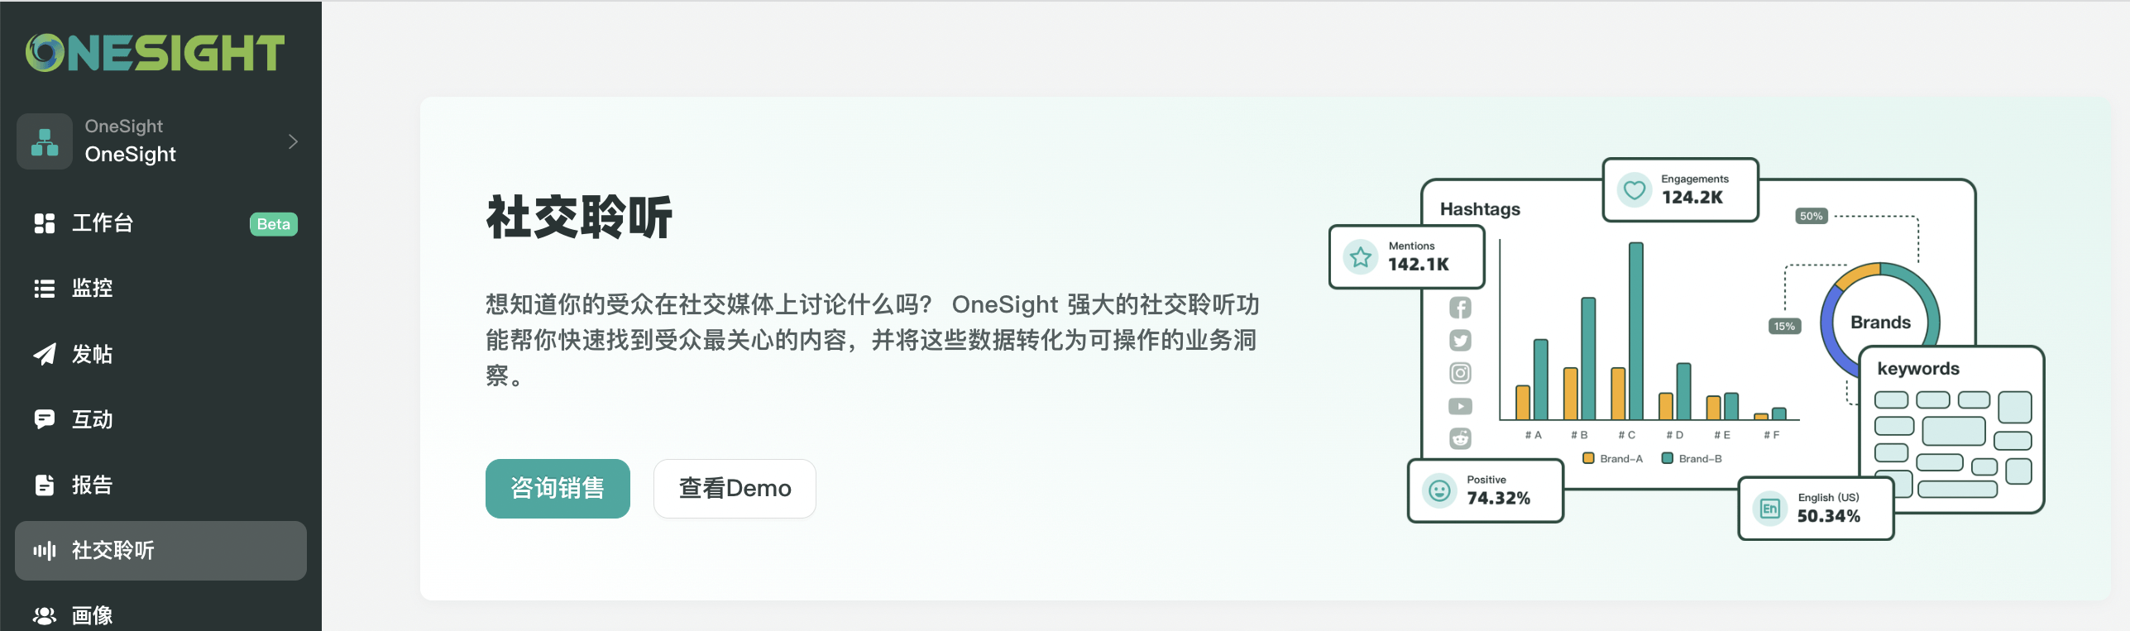Image resolution: width=2130 pixels, height=631 pixels.
Task: Click the Positive smiley face icon
Action: 1439,491
